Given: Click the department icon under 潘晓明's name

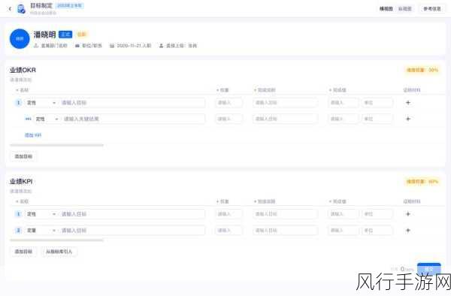Looking at the screenshot, I should coord(36,46).
